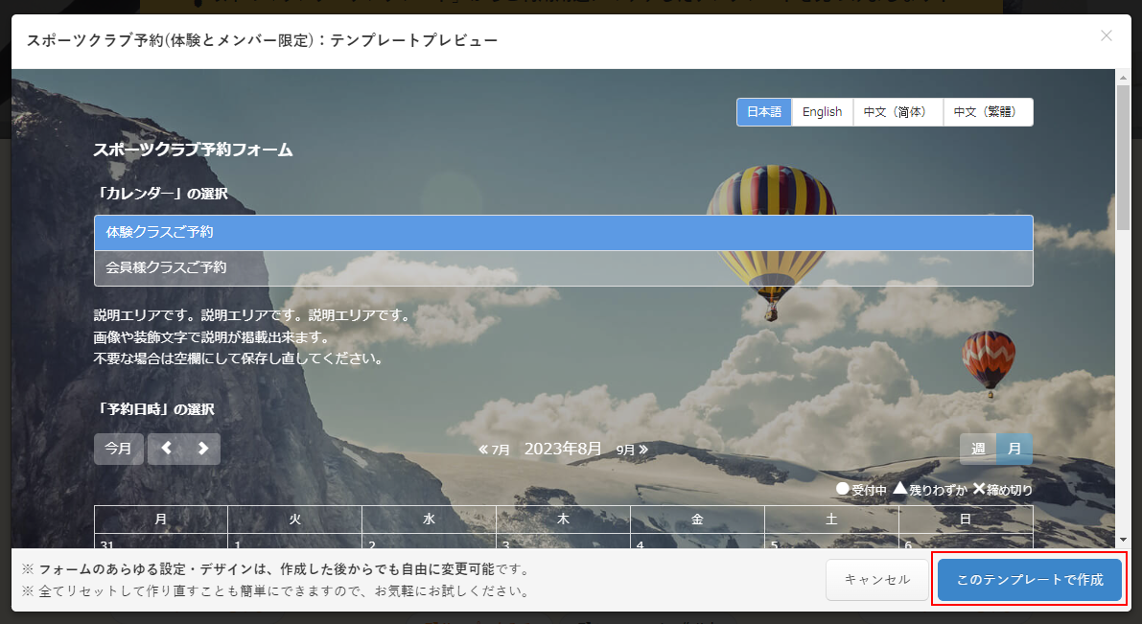The width and height of the screenshot is (1142, 624).
Task: Select 会員様クラスご予約 calendar option
Action: pyautogui.click(x=563, y=268)
